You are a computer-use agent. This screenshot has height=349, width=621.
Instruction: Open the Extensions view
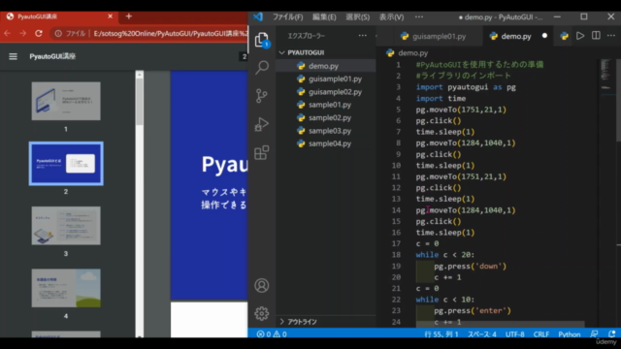coord(261,153)
